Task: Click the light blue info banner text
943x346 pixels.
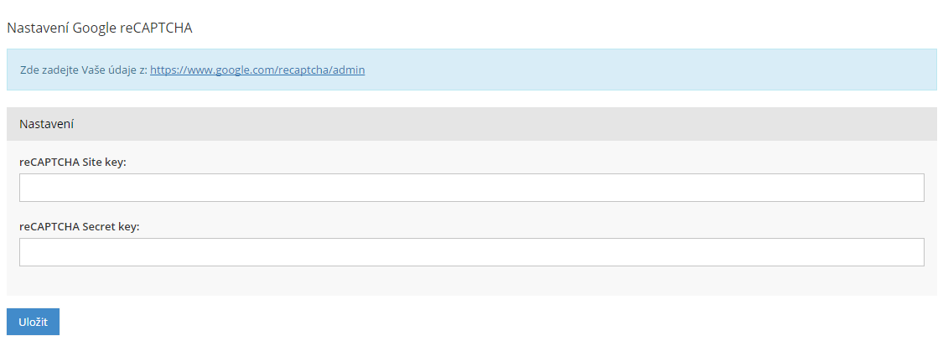Action: click(83, 70)
